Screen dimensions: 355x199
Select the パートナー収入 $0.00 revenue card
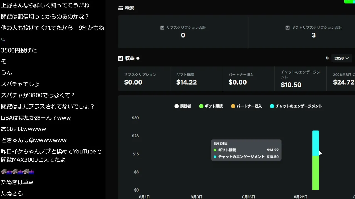coord(248,79)
